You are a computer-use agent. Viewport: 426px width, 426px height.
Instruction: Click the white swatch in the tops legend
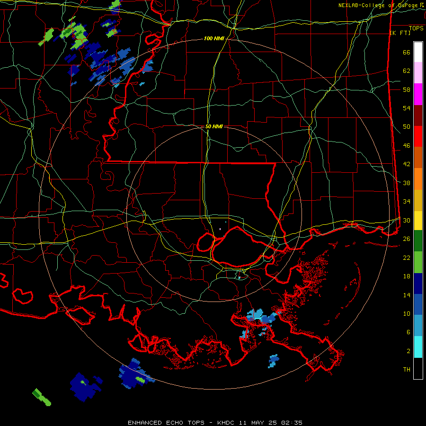[418, 52]
